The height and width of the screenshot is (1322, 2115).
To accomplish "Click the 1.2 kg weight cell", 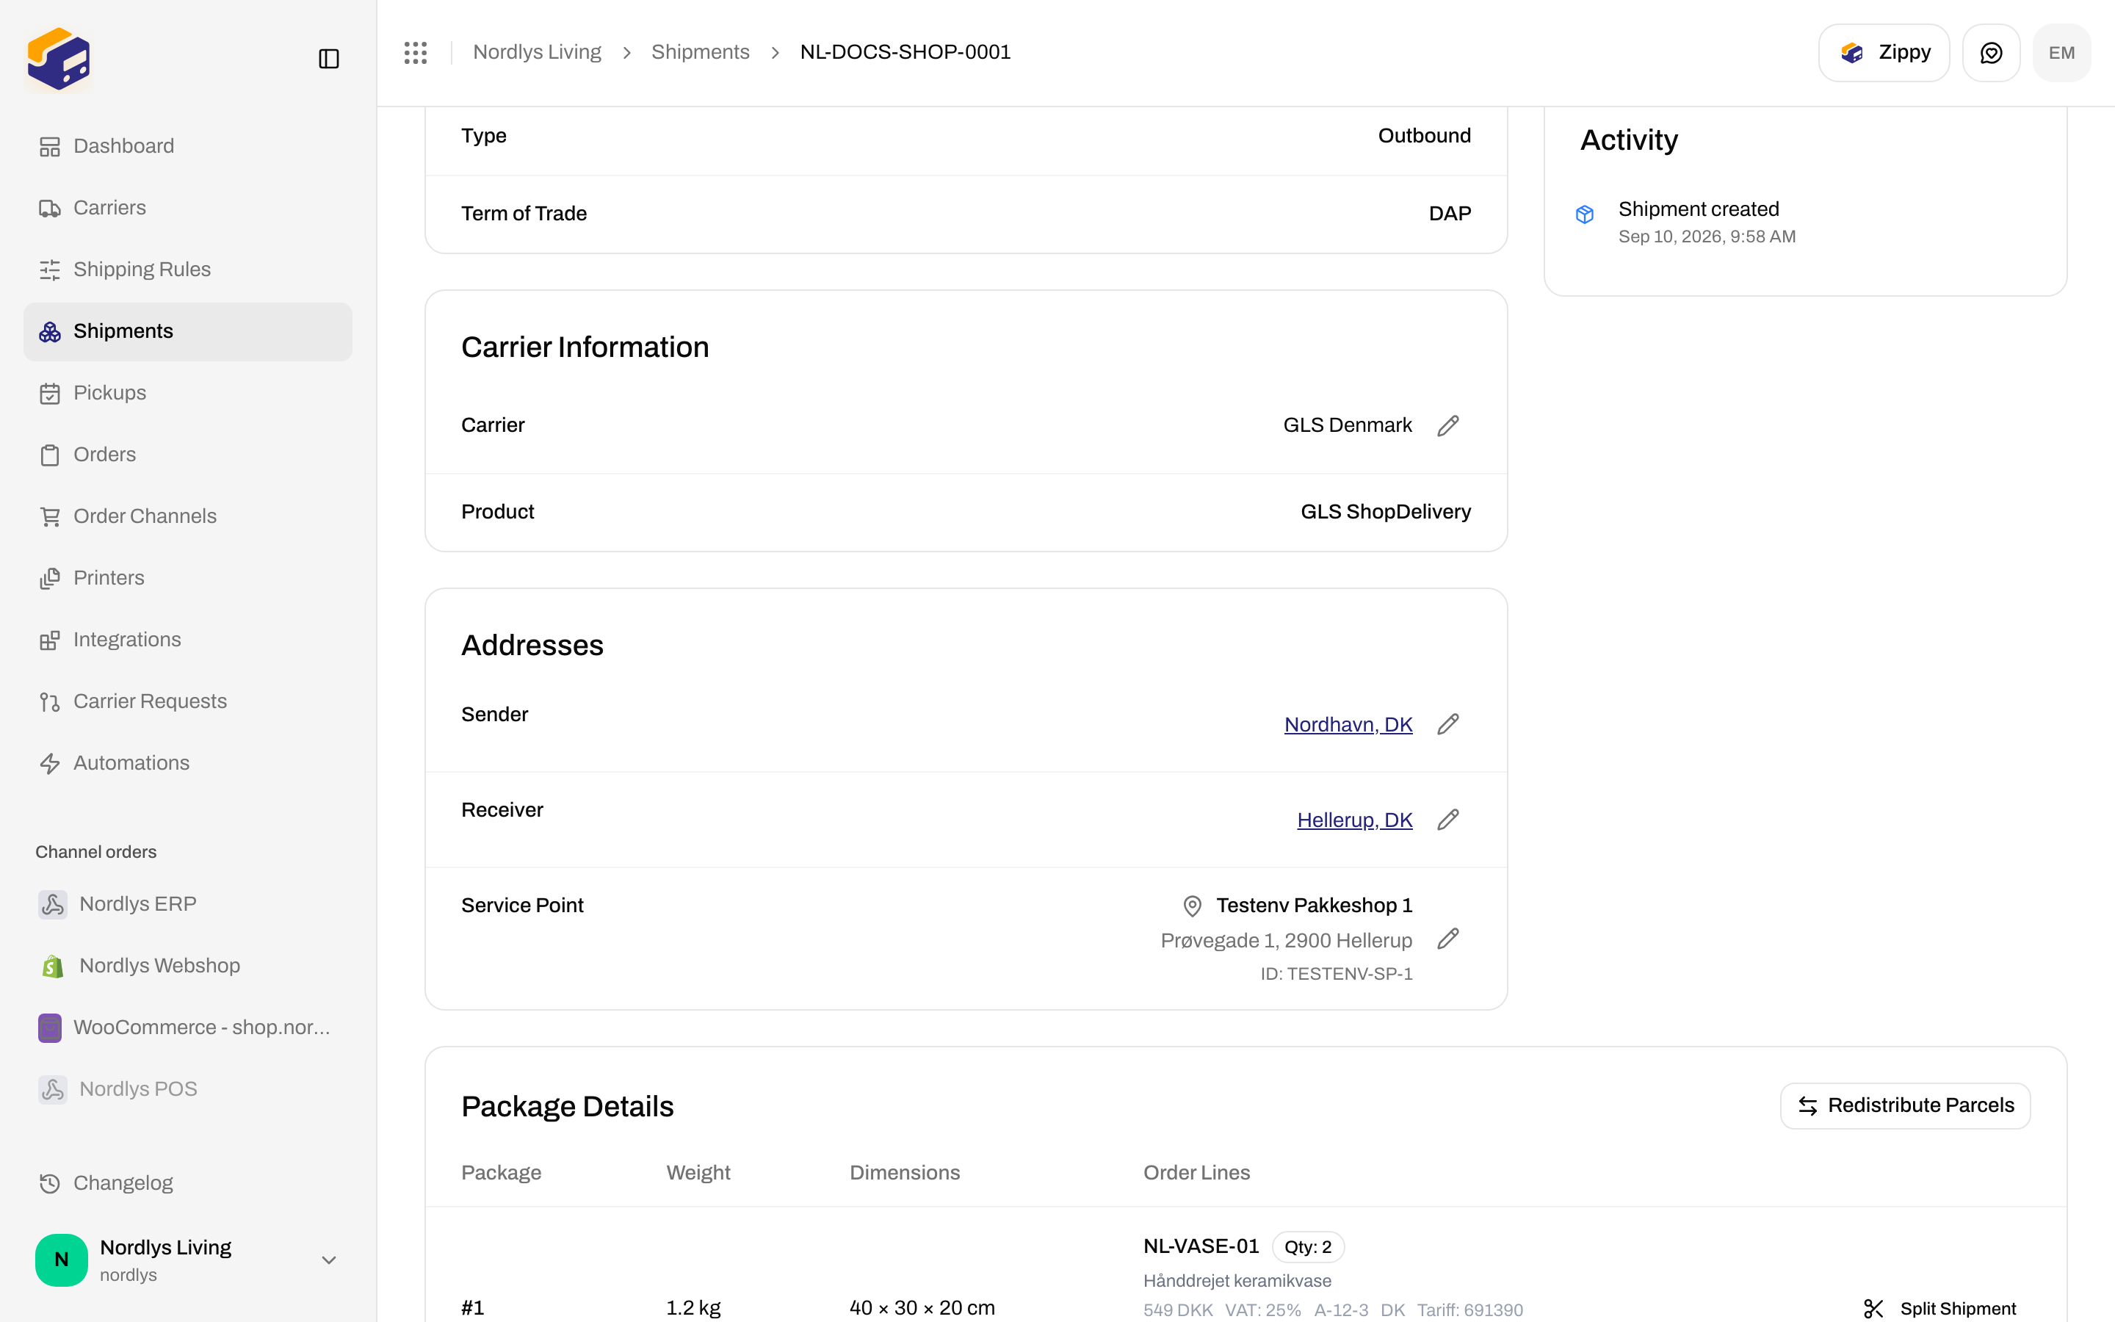I will click(x=693, y=1308).
